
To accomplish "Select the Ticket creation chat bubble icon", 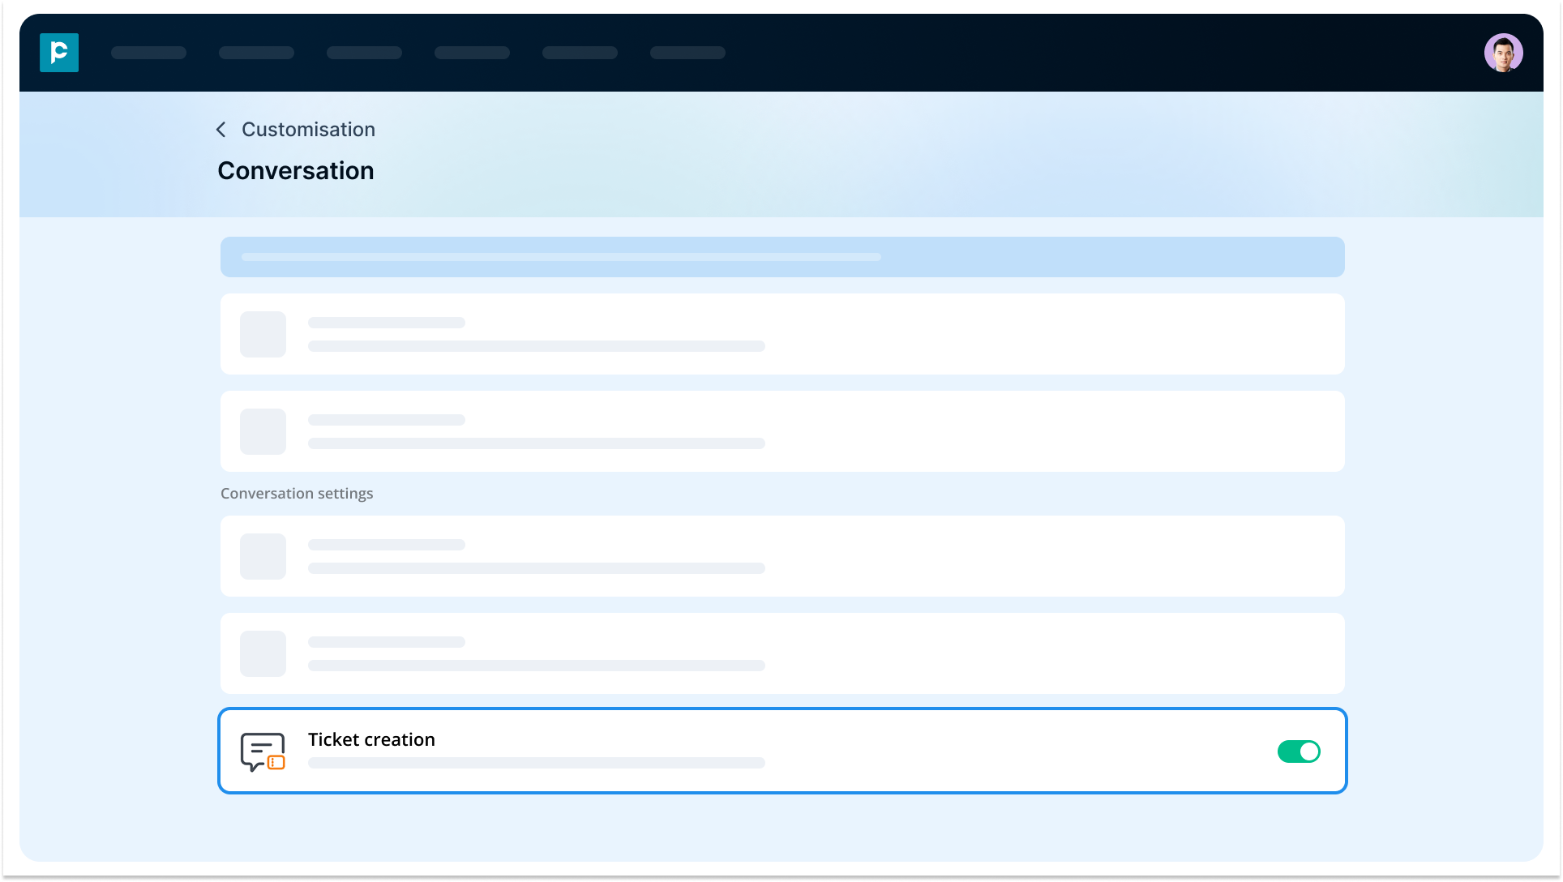I will coord(262,751).
